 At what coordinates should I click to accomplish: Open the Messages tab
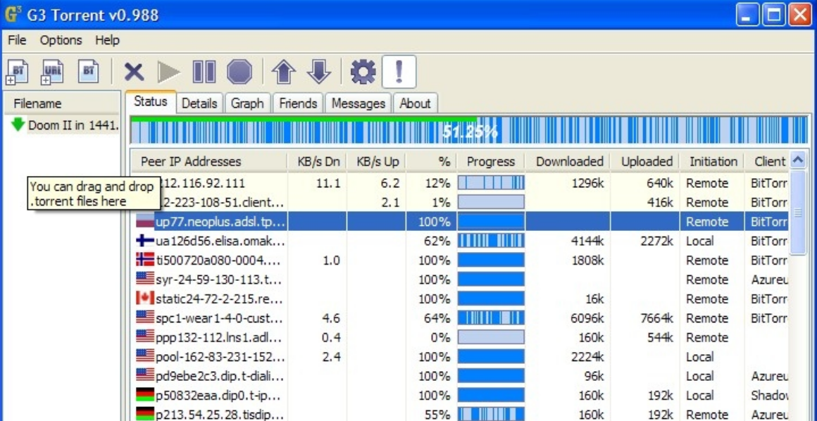(358, 103)
